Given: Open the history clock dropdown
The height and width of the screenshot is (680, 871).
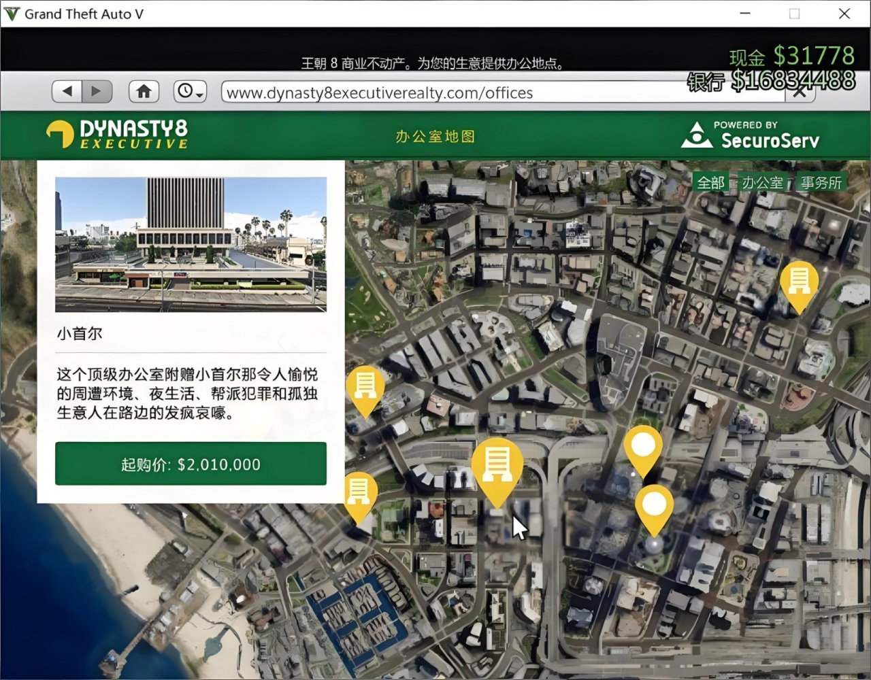Looking at the screenshot, I should [x=190, y=91].
